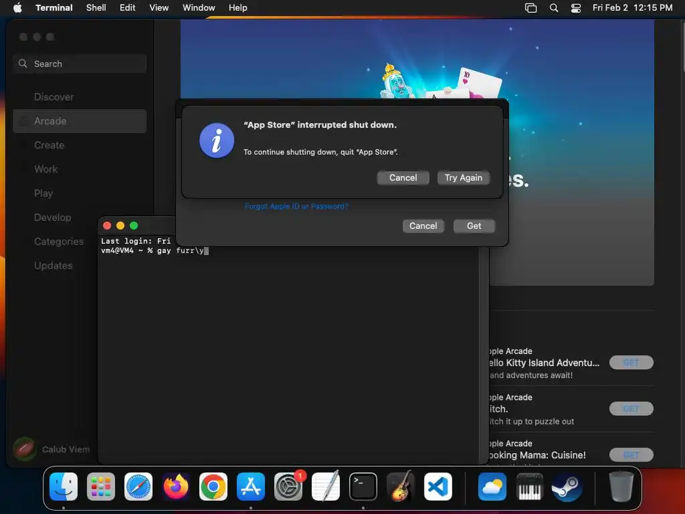This screenshot has width=685, height=514.
Task: Open GarageBand from the Dock
Action: [x=401, y=487]
